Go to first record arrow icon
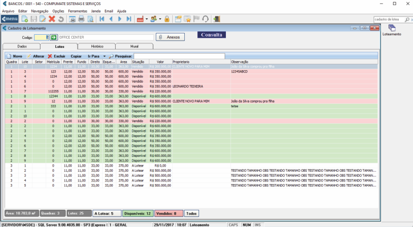Image resolution: width=413 pixels, height=227 pixels. (102, 19)
